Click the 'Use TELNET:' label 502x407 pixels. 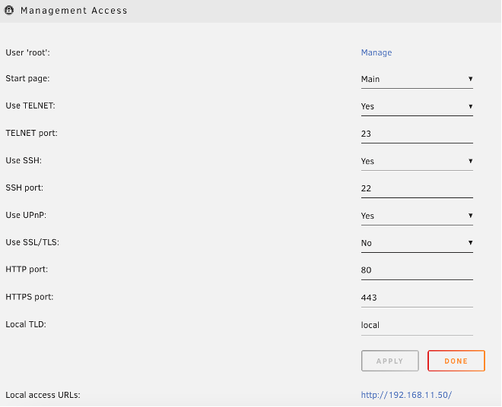pyautogui.click(x=30, y=106)
